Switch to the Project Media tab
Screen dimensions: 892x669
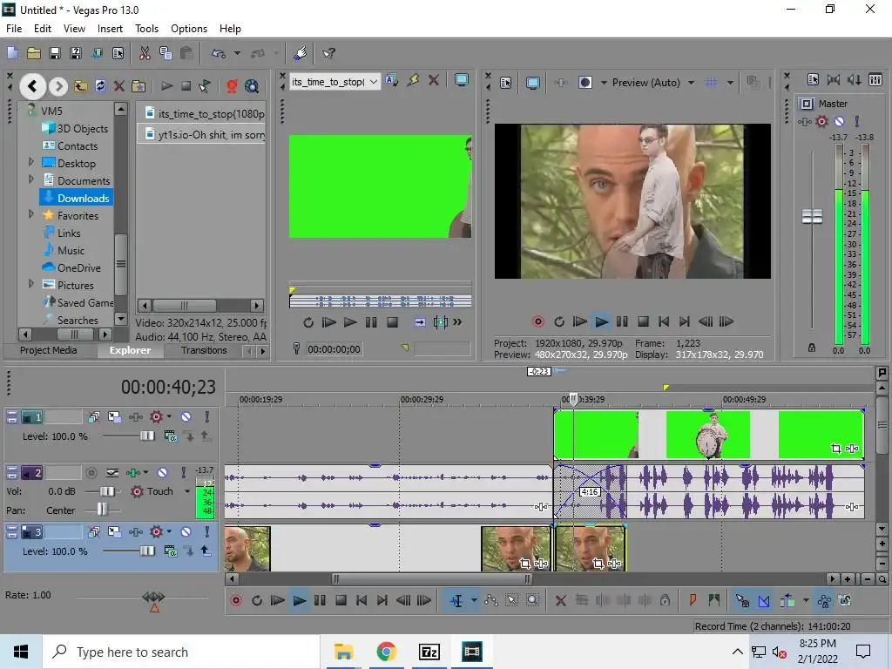[x=49, y=350]
